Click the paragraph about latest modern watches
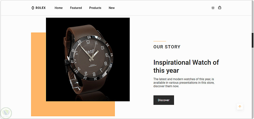The width and height of the screenshot is (254, 119). [x=184, y=83]
